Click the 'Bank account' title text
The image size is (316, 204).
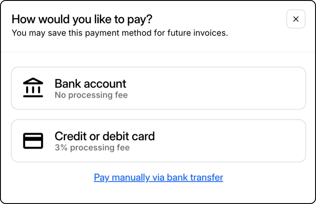90,84
